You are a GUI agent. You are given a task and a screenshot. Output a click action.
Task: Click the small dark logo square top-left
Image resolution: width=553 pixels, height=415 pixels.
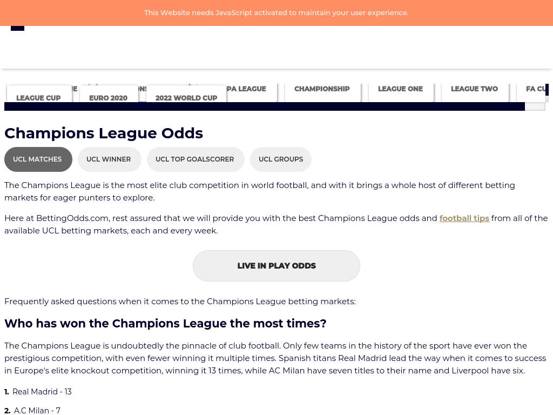coord(17,28)
